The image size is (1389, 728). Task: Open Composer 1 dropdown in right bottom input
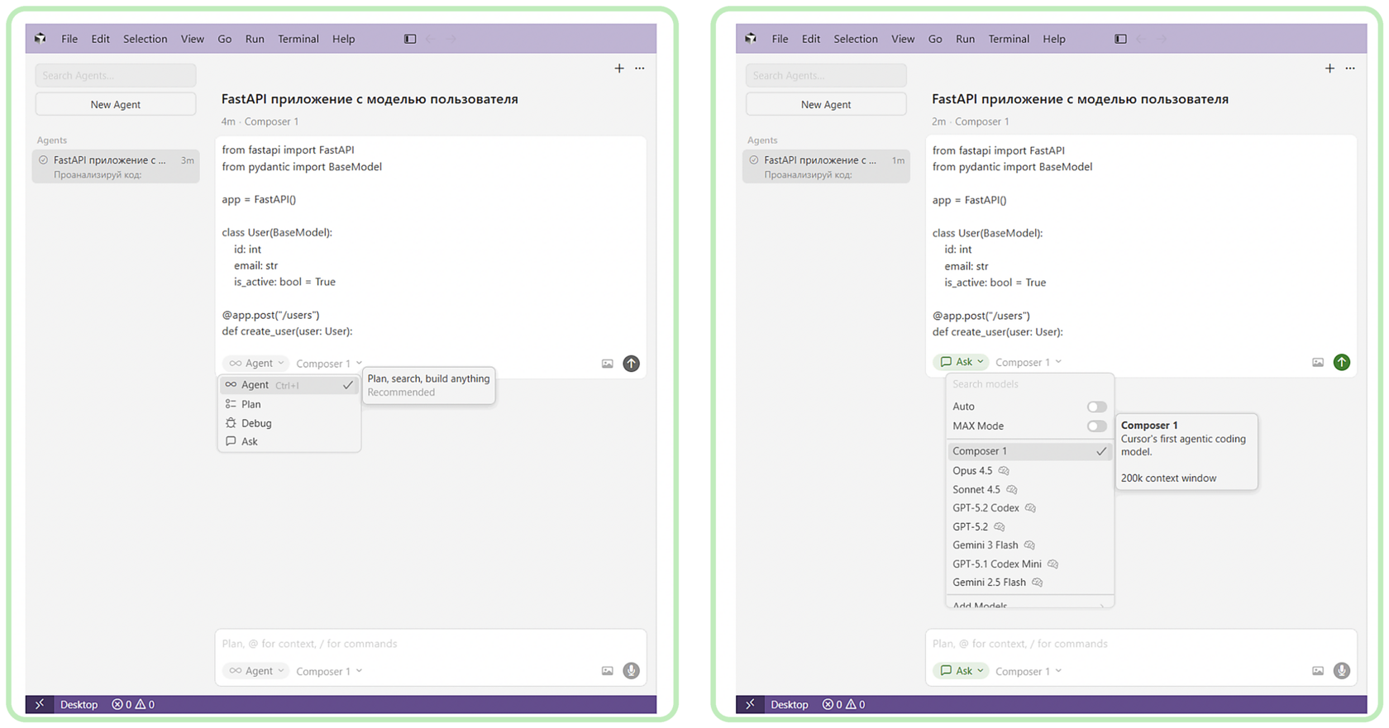point(1029,671)
